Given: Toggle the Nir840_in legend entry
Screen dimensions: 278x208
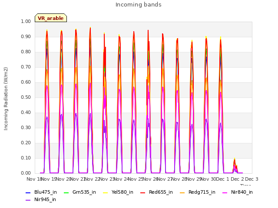Looking at the screenshot, I should pos(238,192).
